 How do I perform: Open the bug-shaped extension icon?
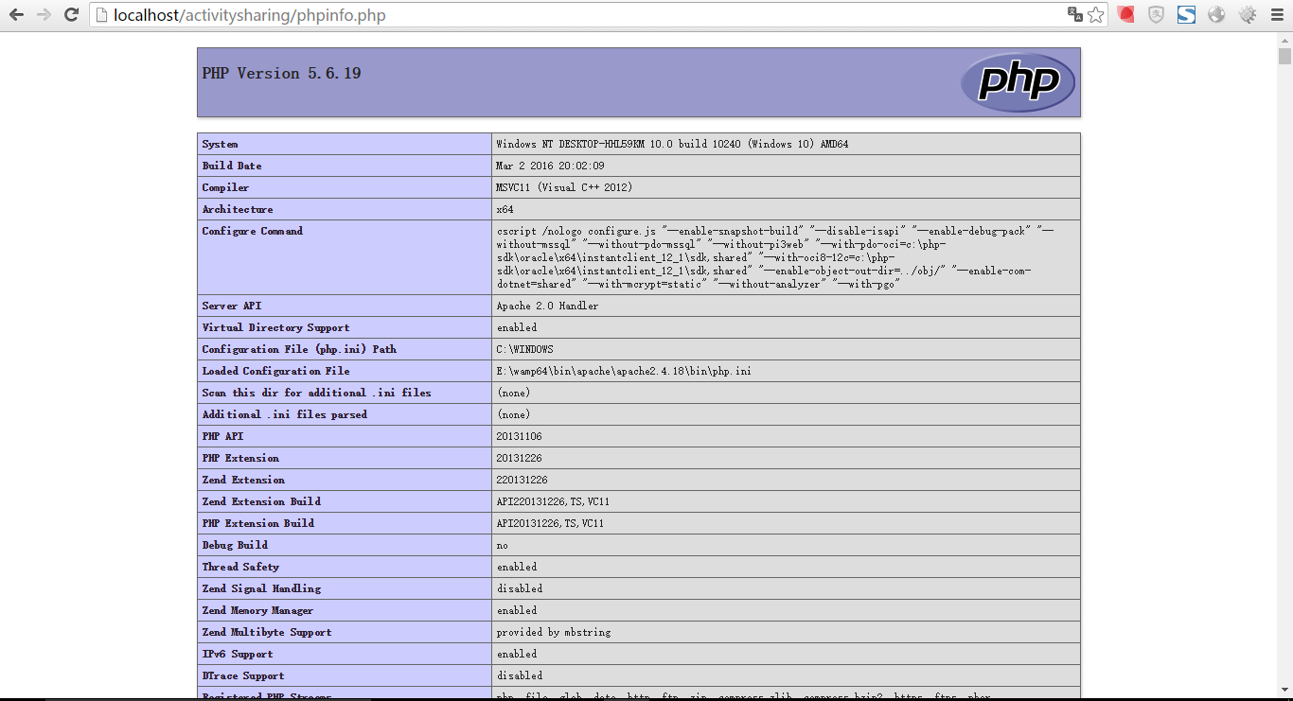point(1247,15)
